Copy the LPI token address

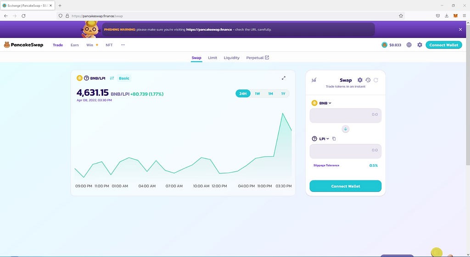coord(334,139)
